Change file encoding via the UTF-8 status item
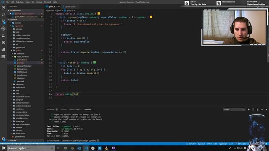The height and width of the screenshot is (151, 269). click(x=209, y=144)
